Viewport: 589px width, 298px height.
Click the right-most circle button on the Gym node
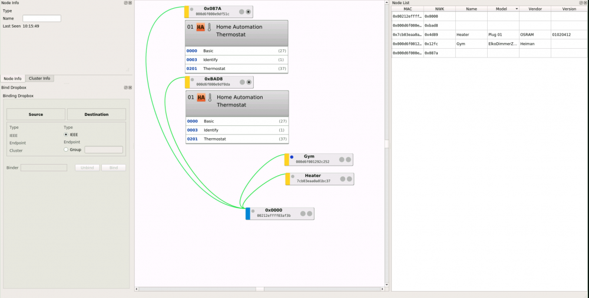click(348, 159)
